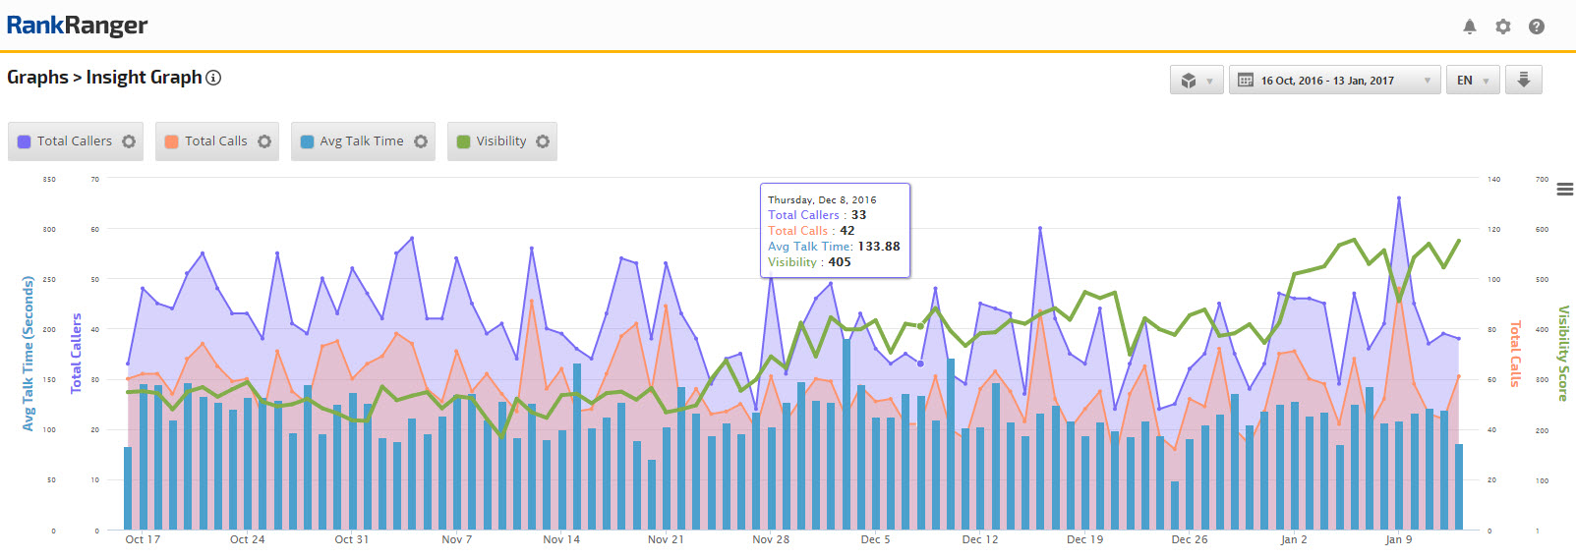Image resolution: width=1576 pixels, height=559 pixels.
Task: Open Total Callers series settings gear
Action: pos(129,141)
